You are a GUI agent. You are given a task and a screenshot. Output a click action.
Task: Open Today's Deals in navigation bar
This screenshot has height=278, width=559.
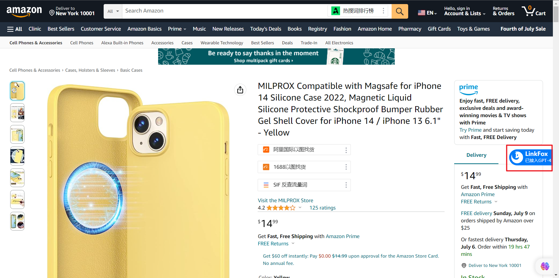coord(266,29)
